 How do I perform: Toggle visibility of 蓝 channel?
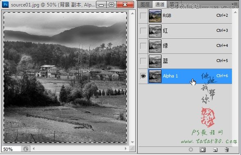(143, 61)
